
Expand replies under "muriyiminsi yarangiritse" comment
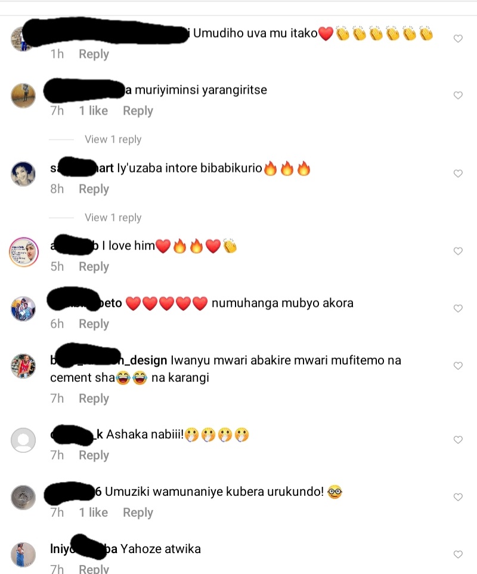point(113,140)
